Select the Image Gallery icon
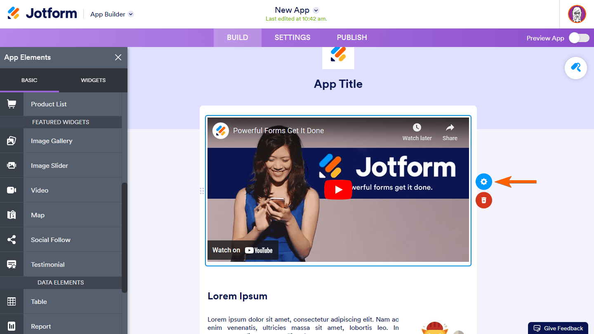Screen dimensions: 594x334 click(x=12, y=141)
